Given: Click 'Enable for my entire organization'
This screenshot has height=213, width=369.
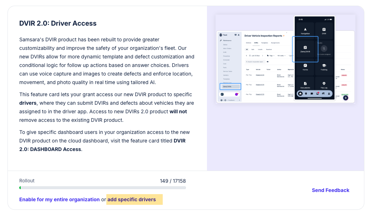Looking at the screenshot, I should click(x=59, y=199).
